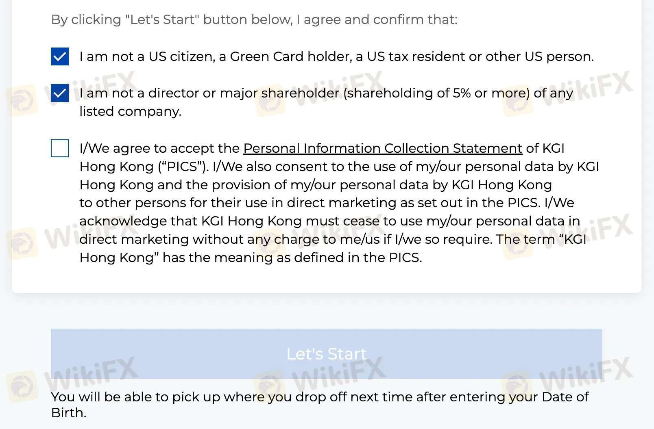The image size is (654, 429).
Task: Click the WikiFX watermark below the Let's Start text
Action: [x=320, y=379]
